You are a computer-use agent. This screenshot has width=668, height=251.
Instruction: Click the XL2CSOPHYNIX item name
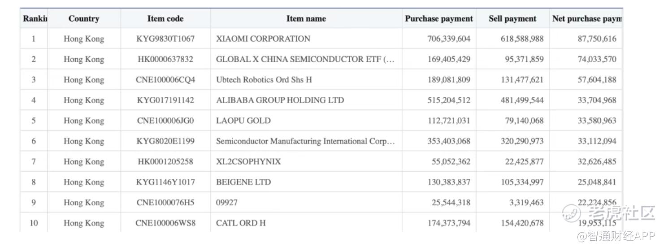(x=248, y=162)
